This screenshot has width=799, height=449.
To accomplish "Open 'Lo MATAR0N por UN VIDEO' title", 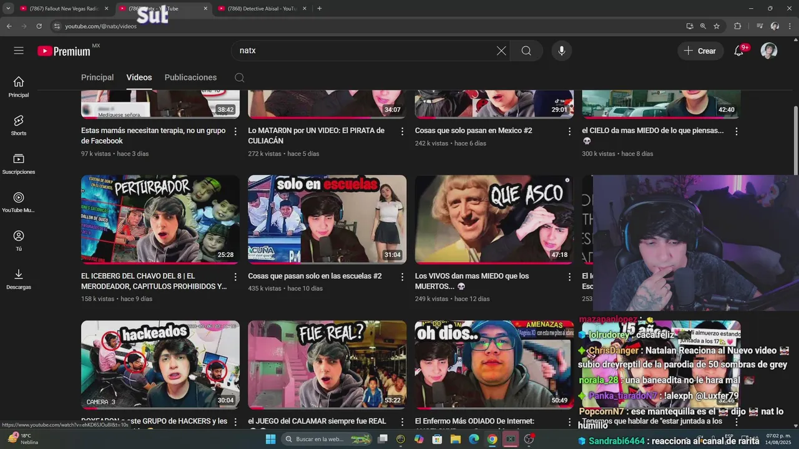I will coord(316,136).
